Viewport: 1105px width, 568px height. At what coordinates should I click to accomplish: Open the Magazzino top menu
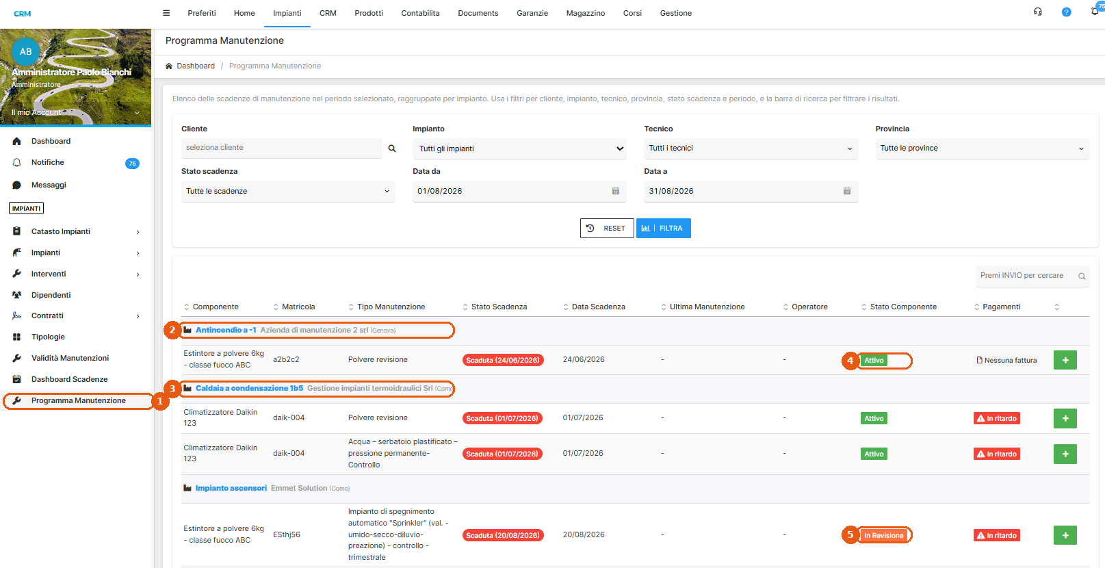(x=586, y=13)
